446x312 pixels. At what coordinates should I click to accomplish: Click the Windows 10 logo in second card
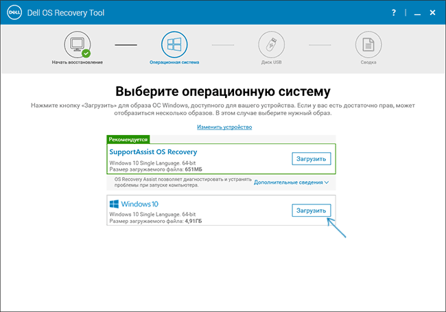tap(134, 204)
